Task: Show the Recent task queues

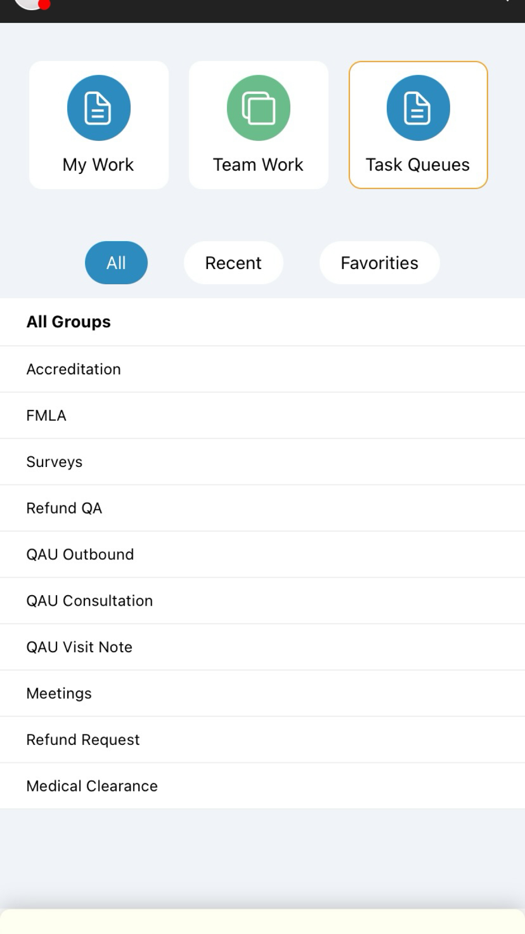Action: tap(233, 263)
